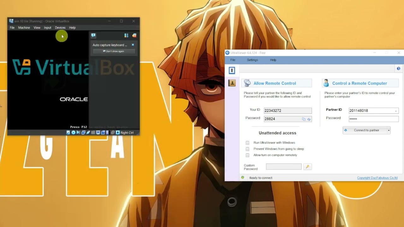
Task: Click the Custom Password input field
Action: 284,166
